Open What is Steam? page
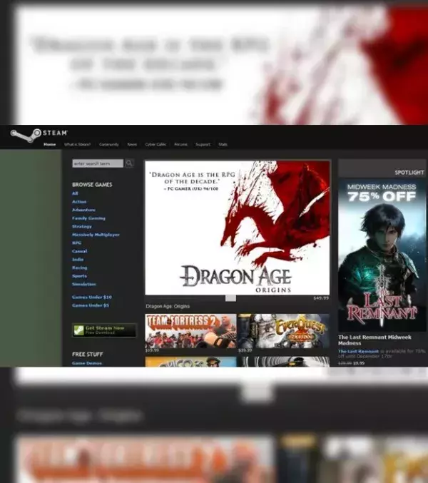 coord(77,144)
